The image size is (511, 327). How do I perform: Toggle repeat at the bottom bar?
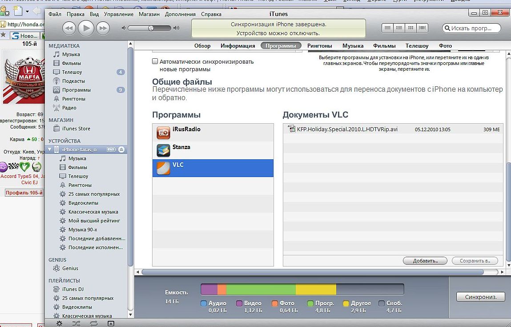[93, 323]
